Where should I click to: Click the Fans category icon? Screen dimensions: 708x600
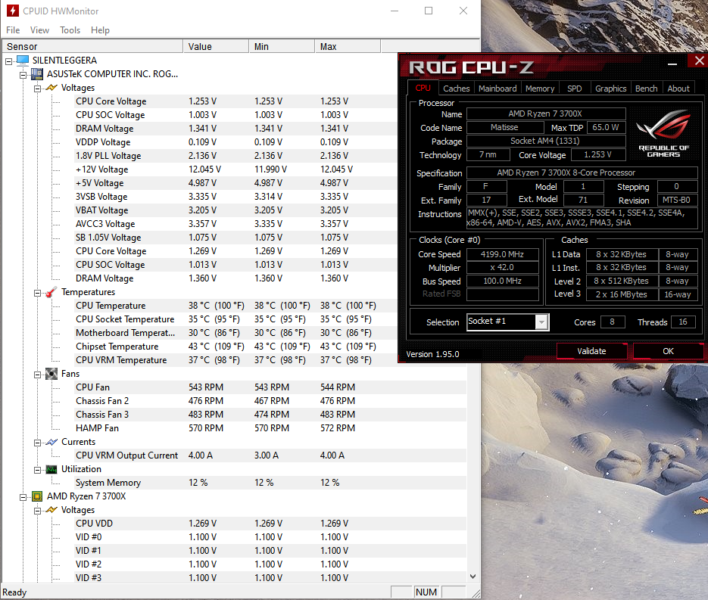[52, 374]
